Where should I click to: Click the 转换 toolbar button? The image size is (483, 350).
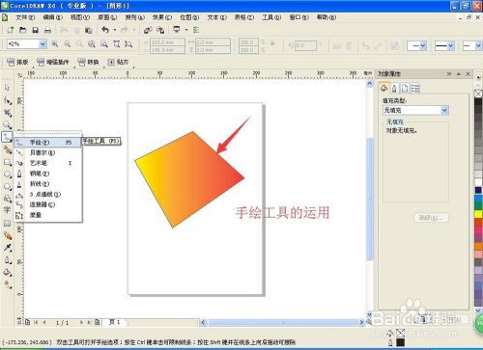pos(88,62)
